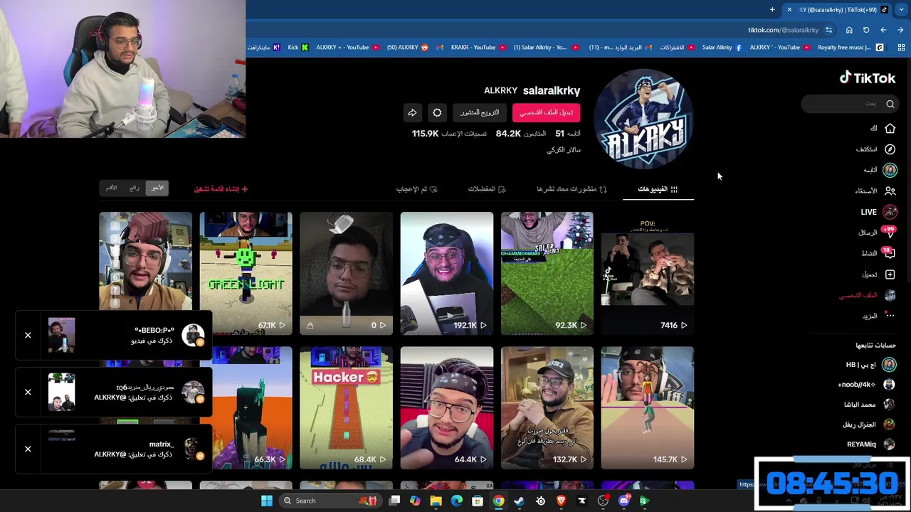
Task: Open the video with 92.3K views
Action: pyautogui.click(x=547, y=273)
